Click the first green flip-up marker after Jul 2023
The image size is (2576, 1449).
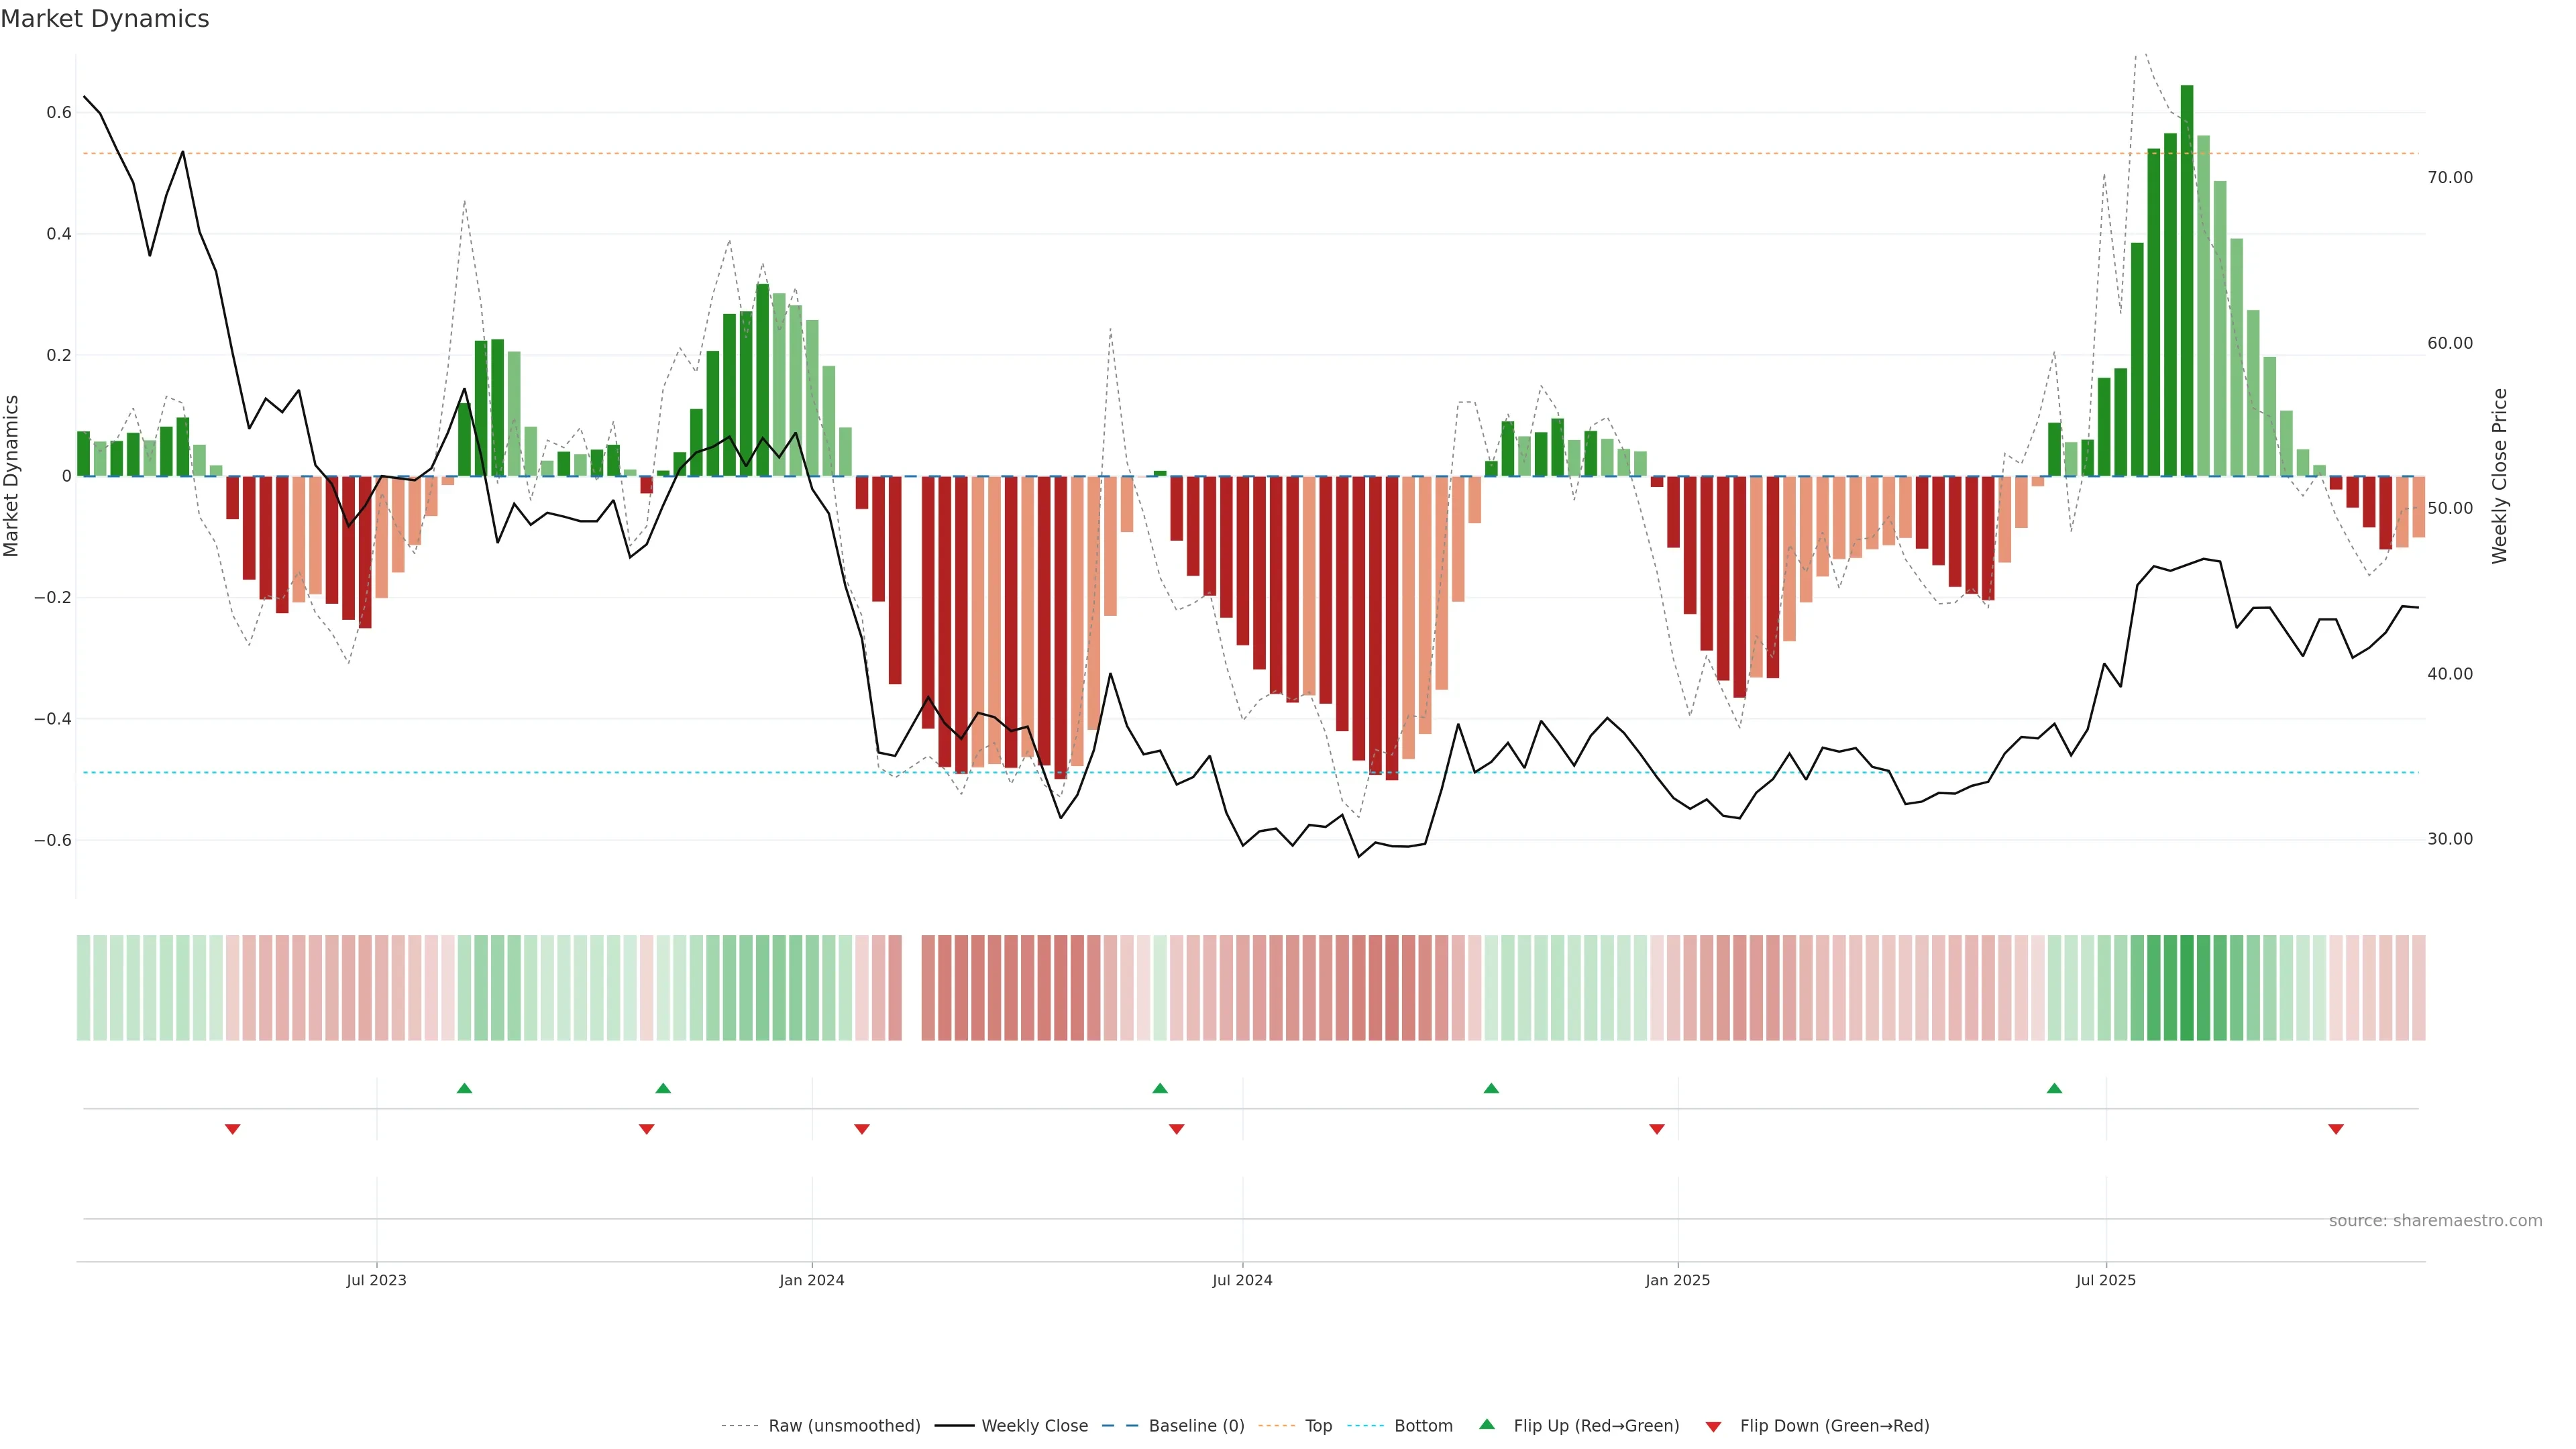pos(464,1088)
